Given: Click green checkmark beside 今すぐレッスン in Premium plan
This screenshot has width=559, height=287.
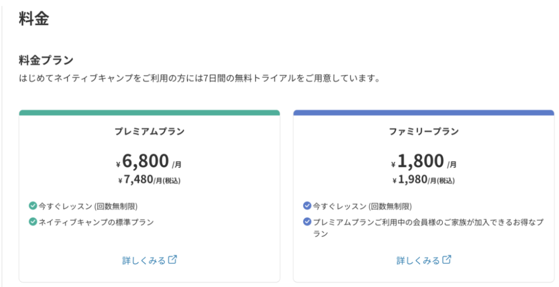Looking at the screenshot, I should 32,206.
